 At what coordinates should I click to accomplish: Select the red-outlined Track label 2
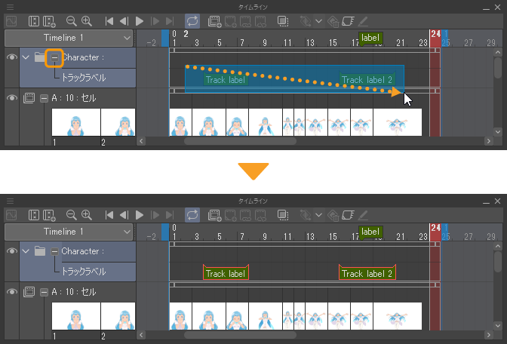[367, 274]
